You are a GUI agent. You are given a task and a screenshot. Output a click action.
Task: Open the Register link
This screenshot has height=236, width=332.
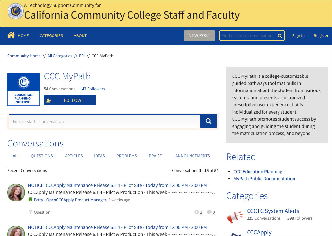coord(321,36)
